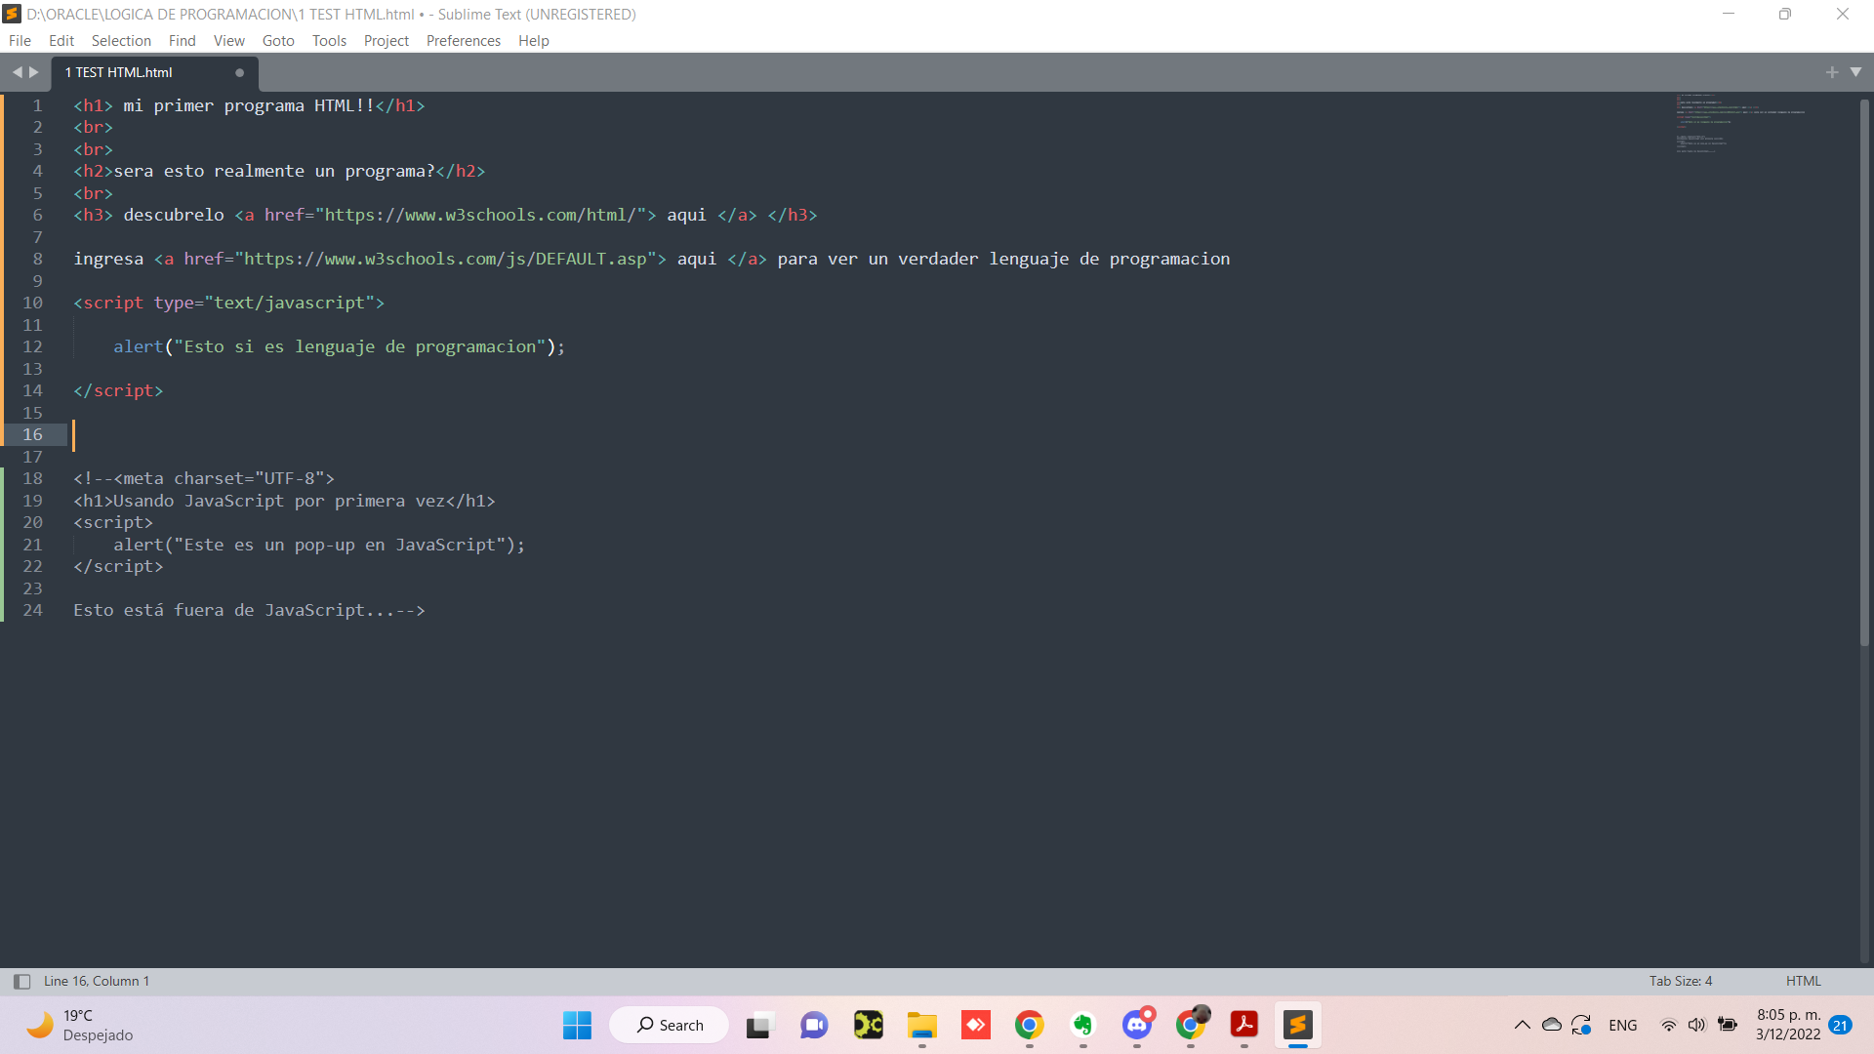Open the Chat app on taskbar
The width and height of the screenshot is (1874, 1054).
[814, 1025]
